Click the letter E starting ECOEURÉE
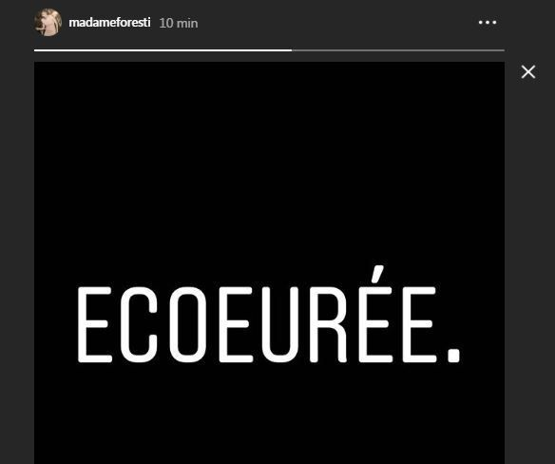This screenshot has height=464, width=555. click(95, 324)
